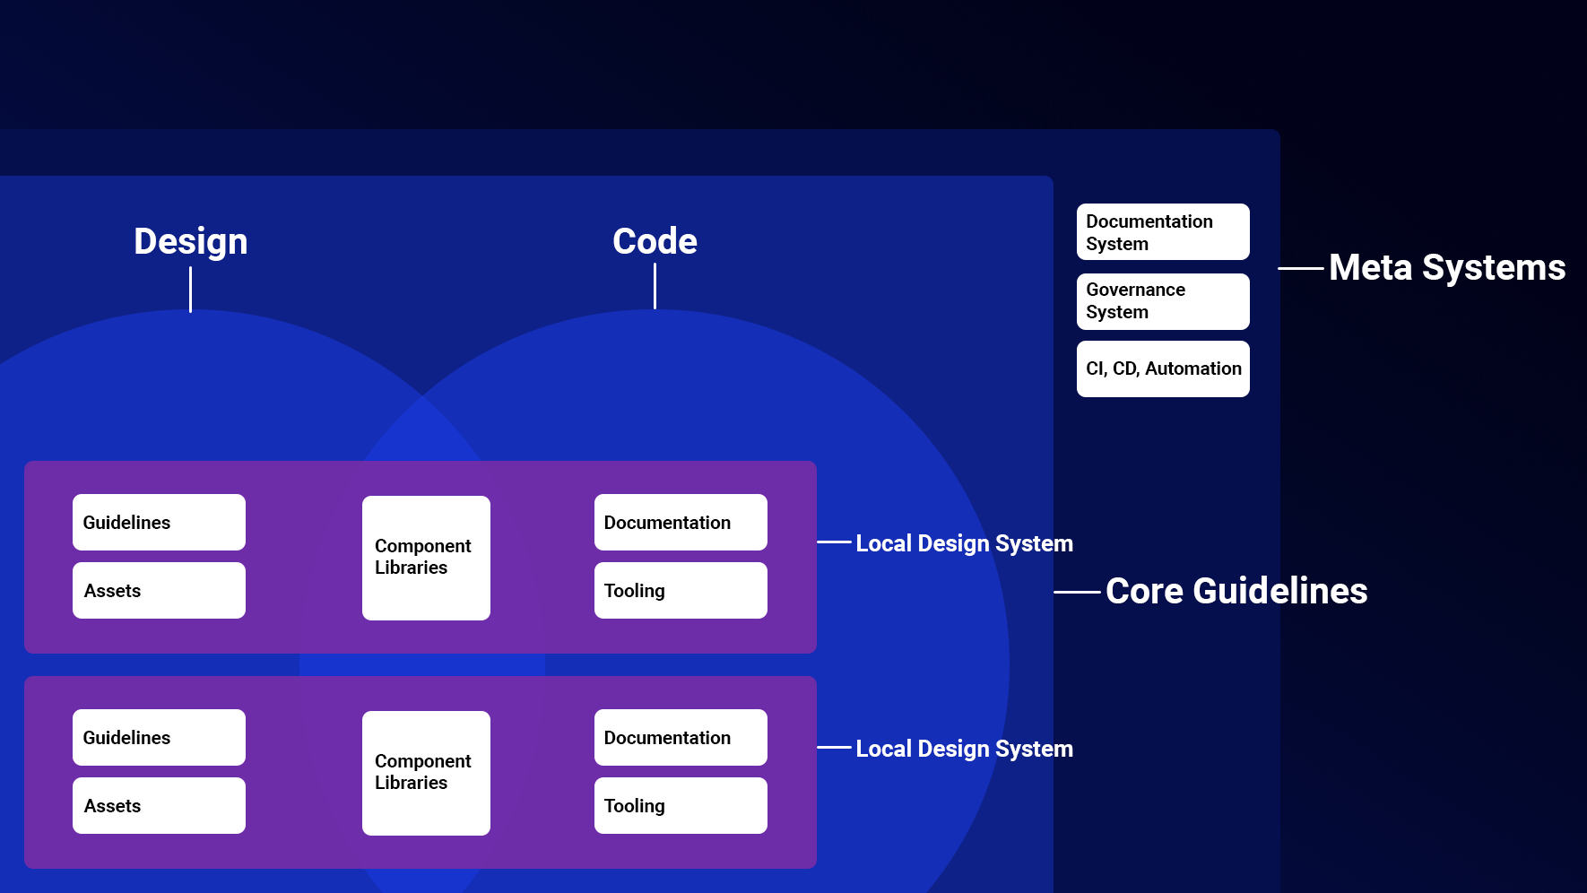Click the upper Component Libraries card

[x=426, y=558]
